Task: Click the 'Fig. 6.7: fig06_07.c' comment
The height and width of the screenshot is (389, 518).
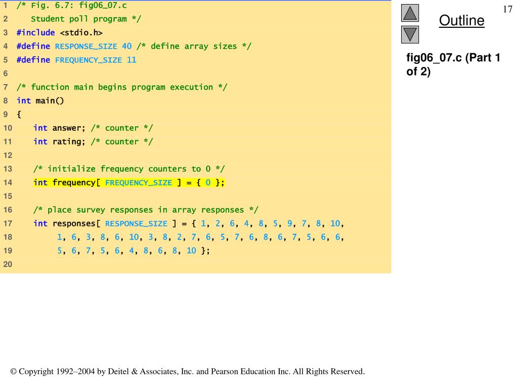Action: (72, 5)
